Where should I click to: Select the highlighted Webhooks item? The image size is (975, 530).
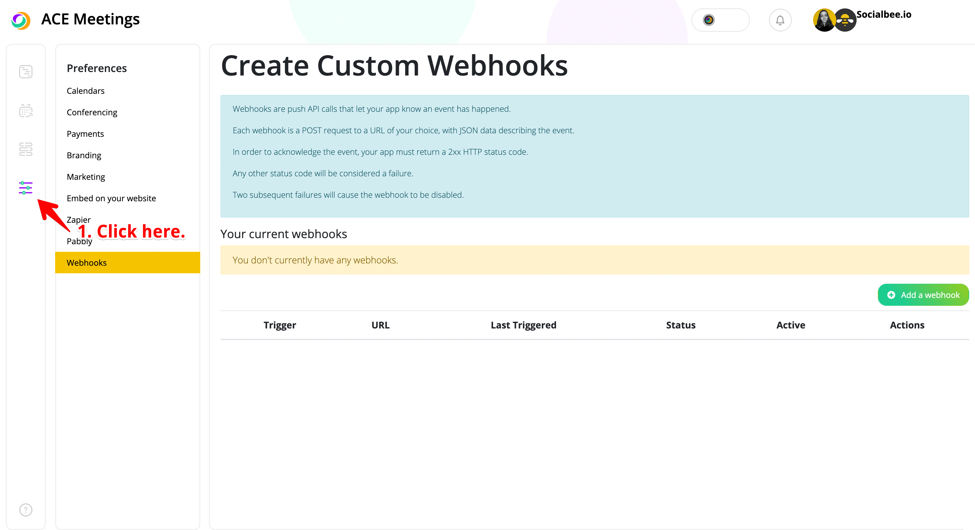[87, 263]
